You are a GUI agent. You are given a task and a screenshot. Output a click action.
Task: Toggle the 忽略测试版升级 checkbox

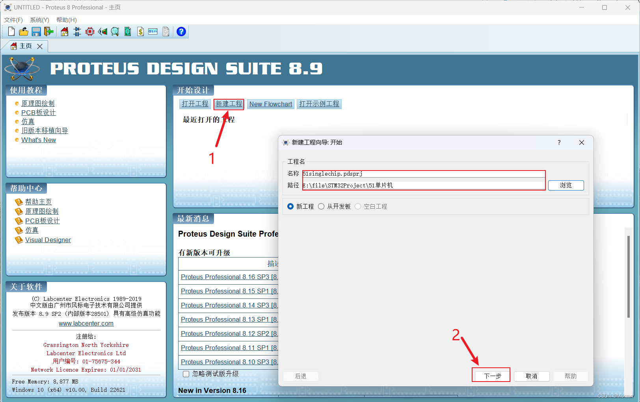(186, 374)
